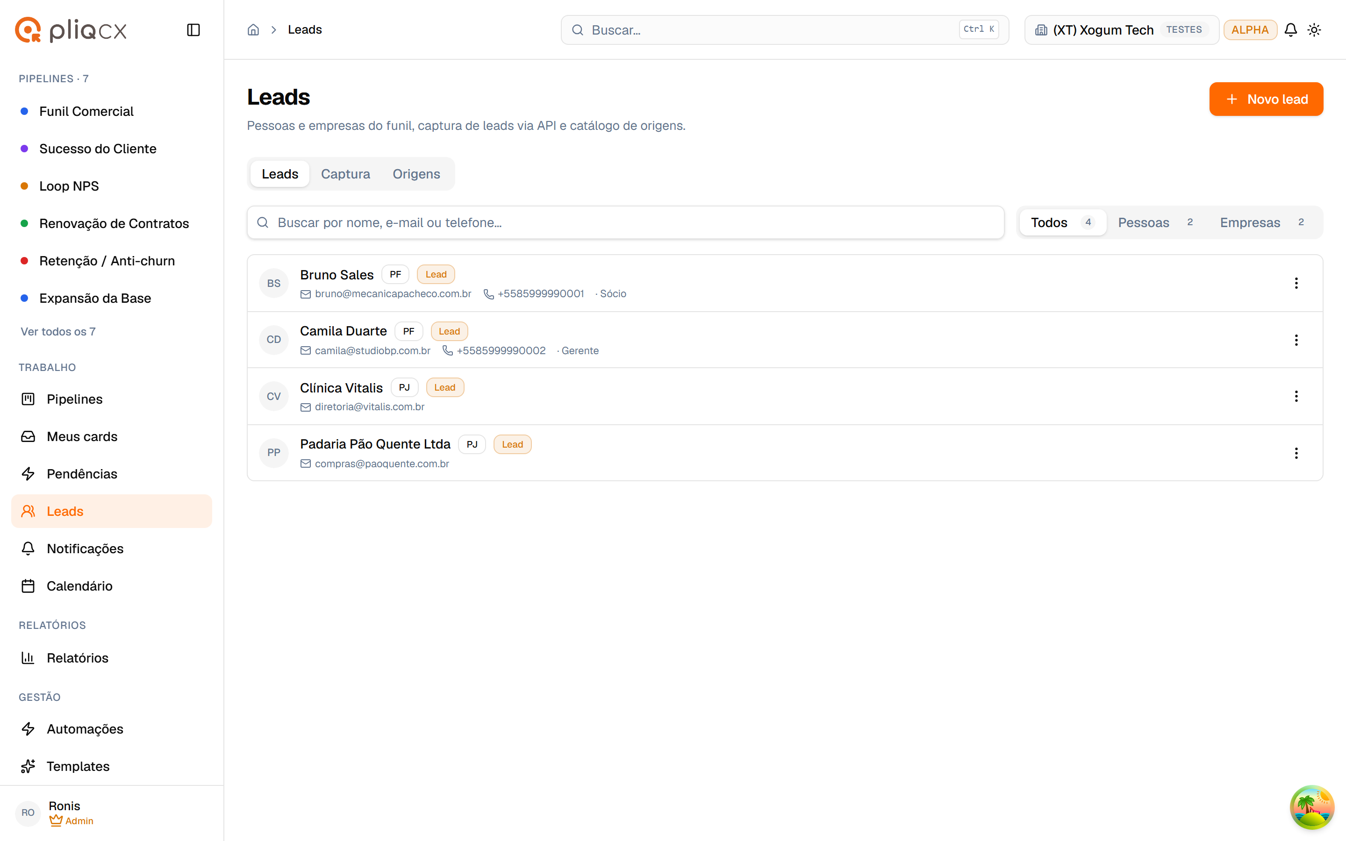Toggle light/dark theme sun icon
1346x841 pixels.
pos(1314,30)
